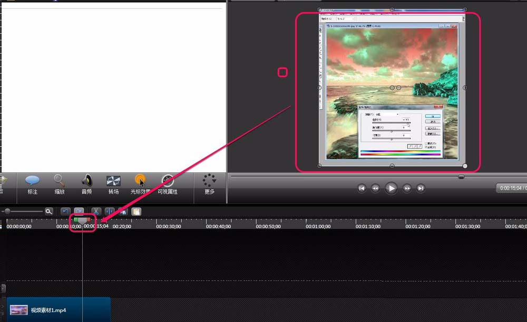The width and height of the screenshot is (527, 322).
Task: Open the 更多 (More) dropdown
Action: 209,186
